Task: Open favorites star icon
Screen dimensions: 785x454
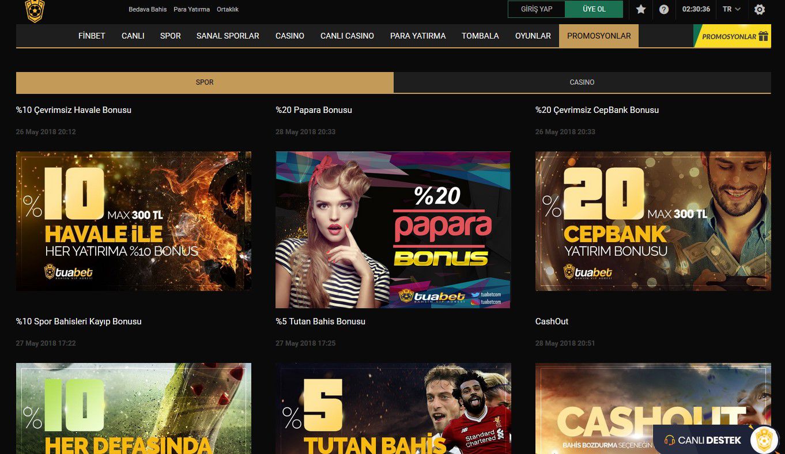Action: pyautogui.click(x=641, y=9)
